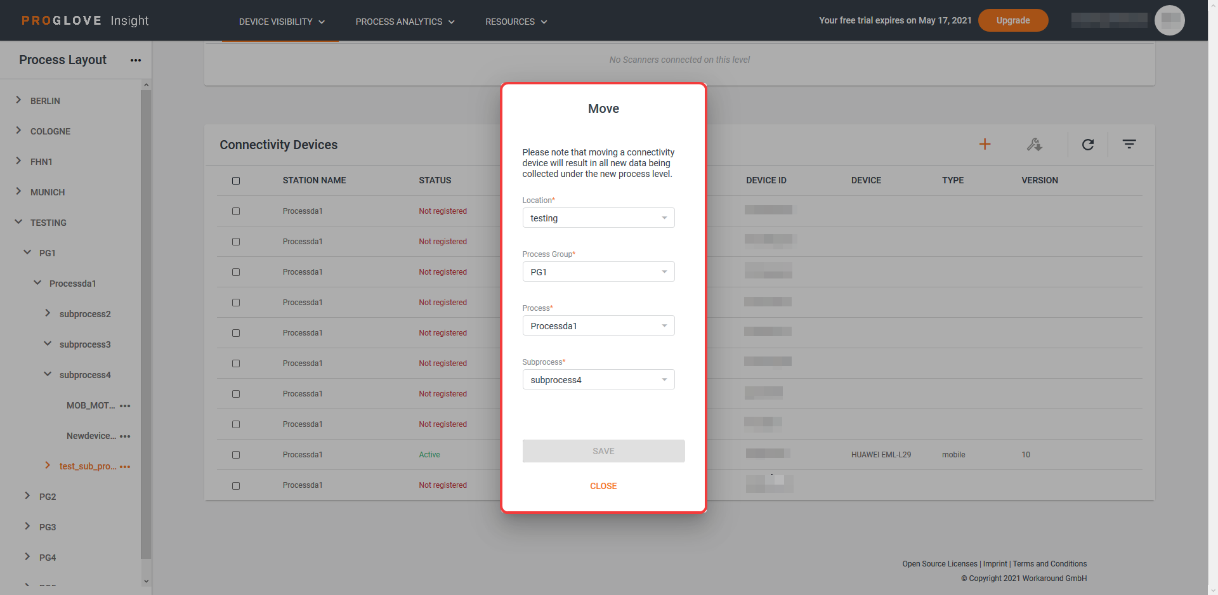The width and height of the screenshot is (1218, 595).
Task: Toggle the select-all checkbox in table header
Action: click(x=236, y=181)
